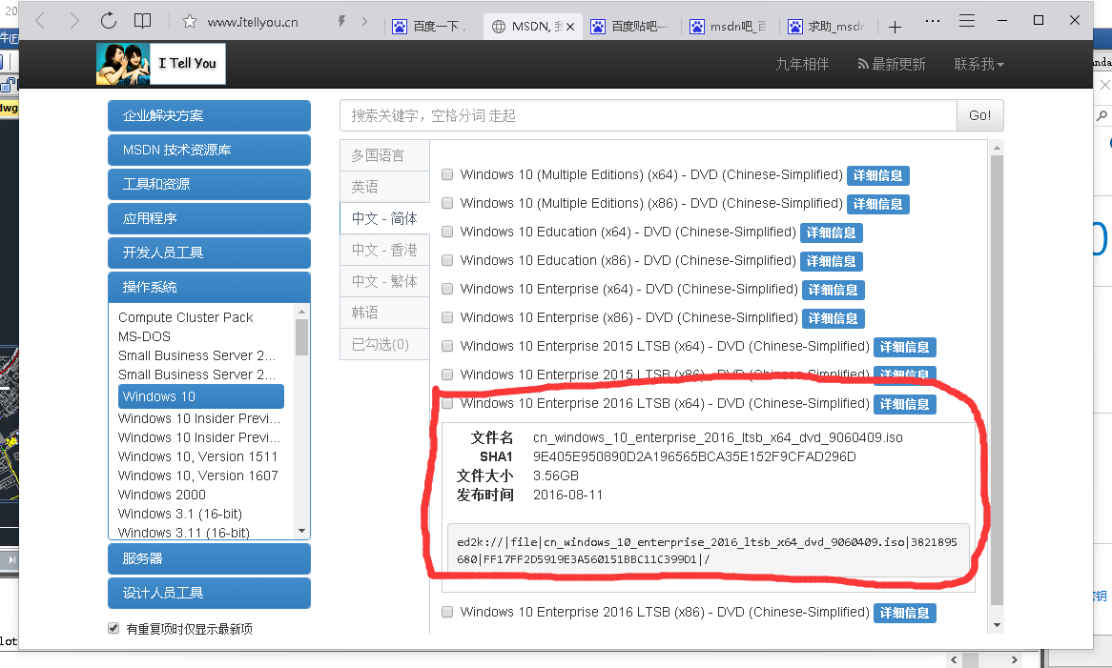
Task: Open 详细信息 for Enterprise x86
Action: (x=834, y=318)
